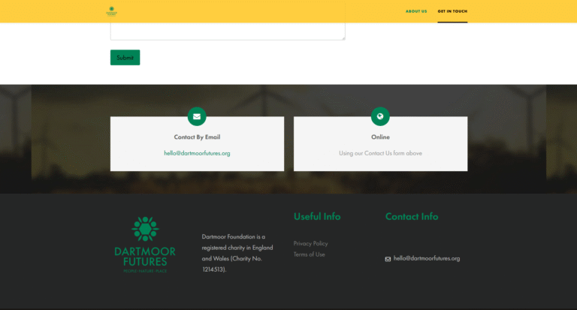Click the globe icon above Online

click(x=380, y=116)
